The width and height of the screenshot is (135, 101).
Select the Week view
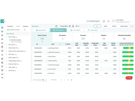pyautogui.click(x=105, y=26)
